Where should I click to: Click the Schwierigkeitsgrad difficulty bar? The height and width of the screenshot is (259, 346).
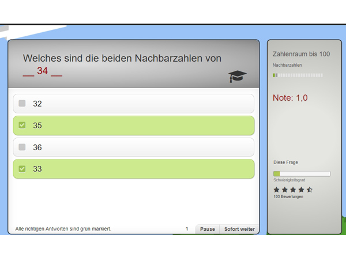tap(302, 174)
